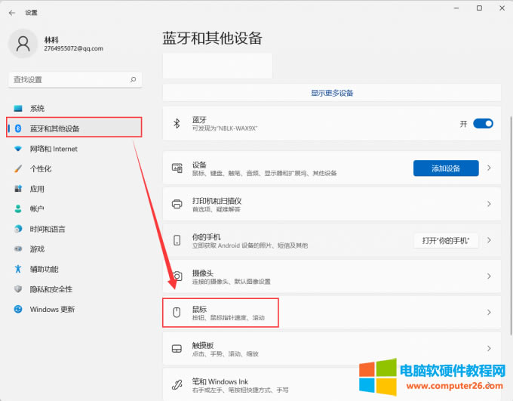Expand the 打印机和扫描仪 chevron
513x401 pixels.
click(489, 204)
